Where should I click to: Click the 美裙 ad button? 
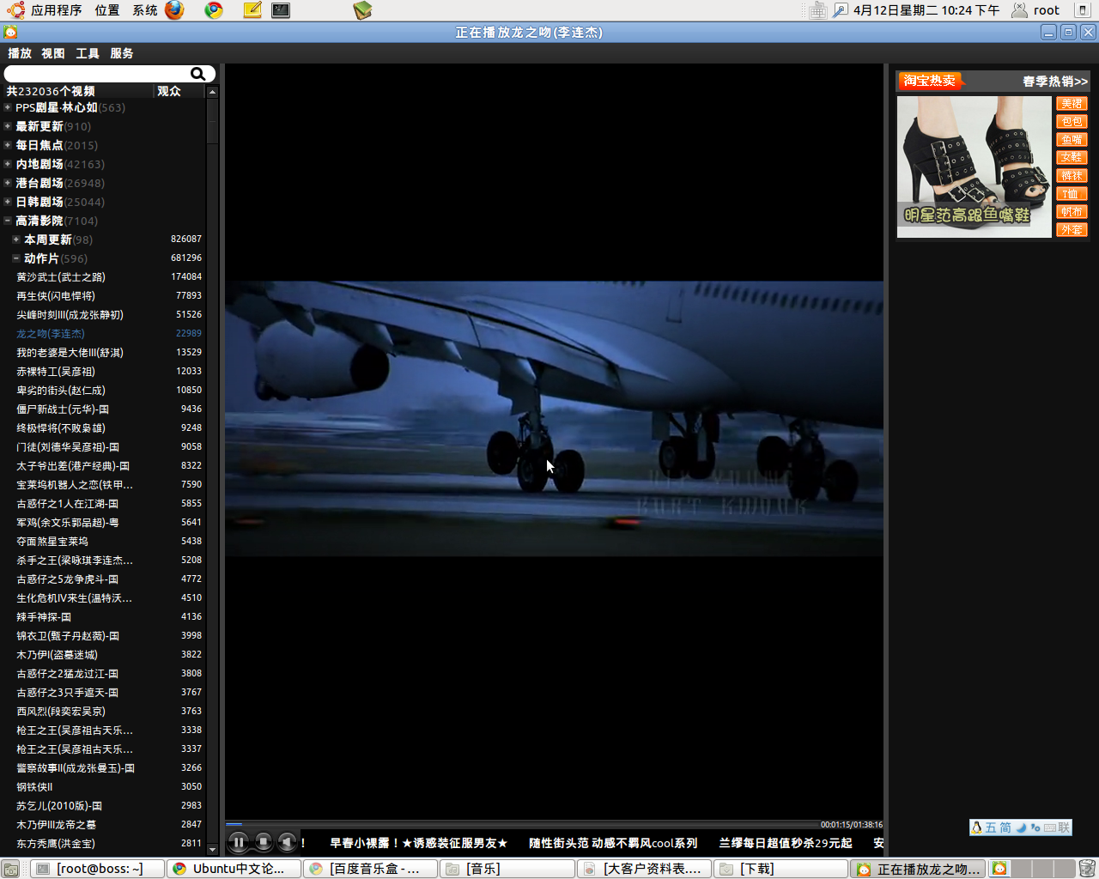[x=1072, y=103]
